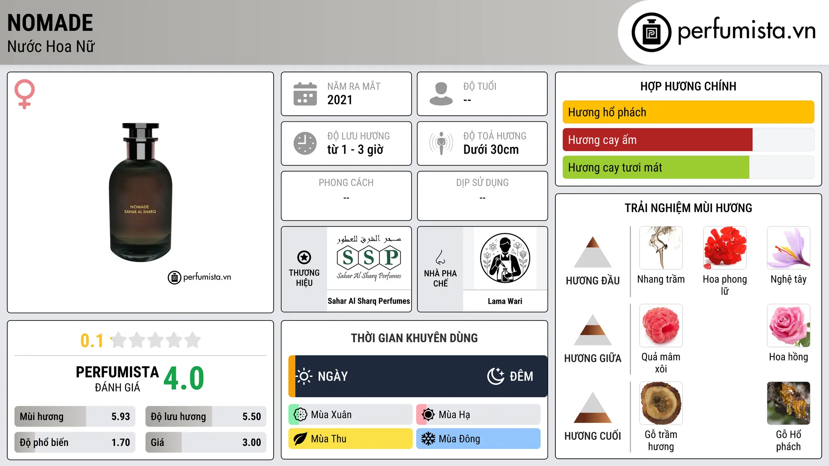Click the NOMADE perfume title
Viewport: 829px width, 466px height.
[50, 23]
